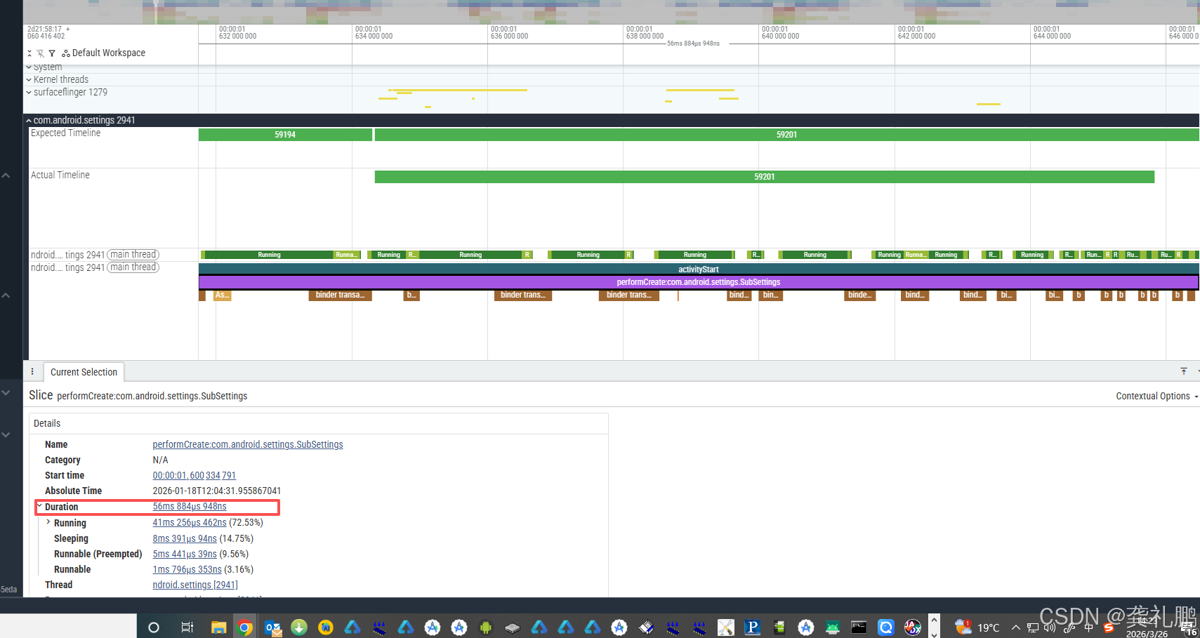Click the duration 56ms 884µs 948ns link

coord(190,507)
